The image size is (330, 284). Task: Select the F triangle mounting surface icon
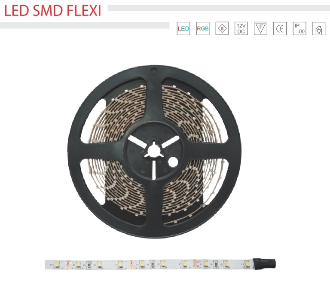(260, 28)
